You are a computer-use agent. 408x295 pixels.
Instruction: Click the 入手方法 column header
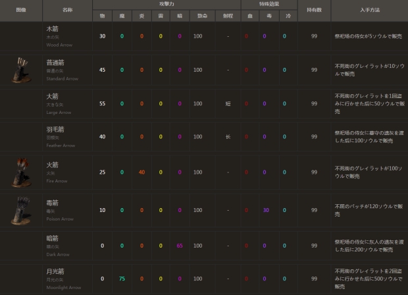pos(369,11)
